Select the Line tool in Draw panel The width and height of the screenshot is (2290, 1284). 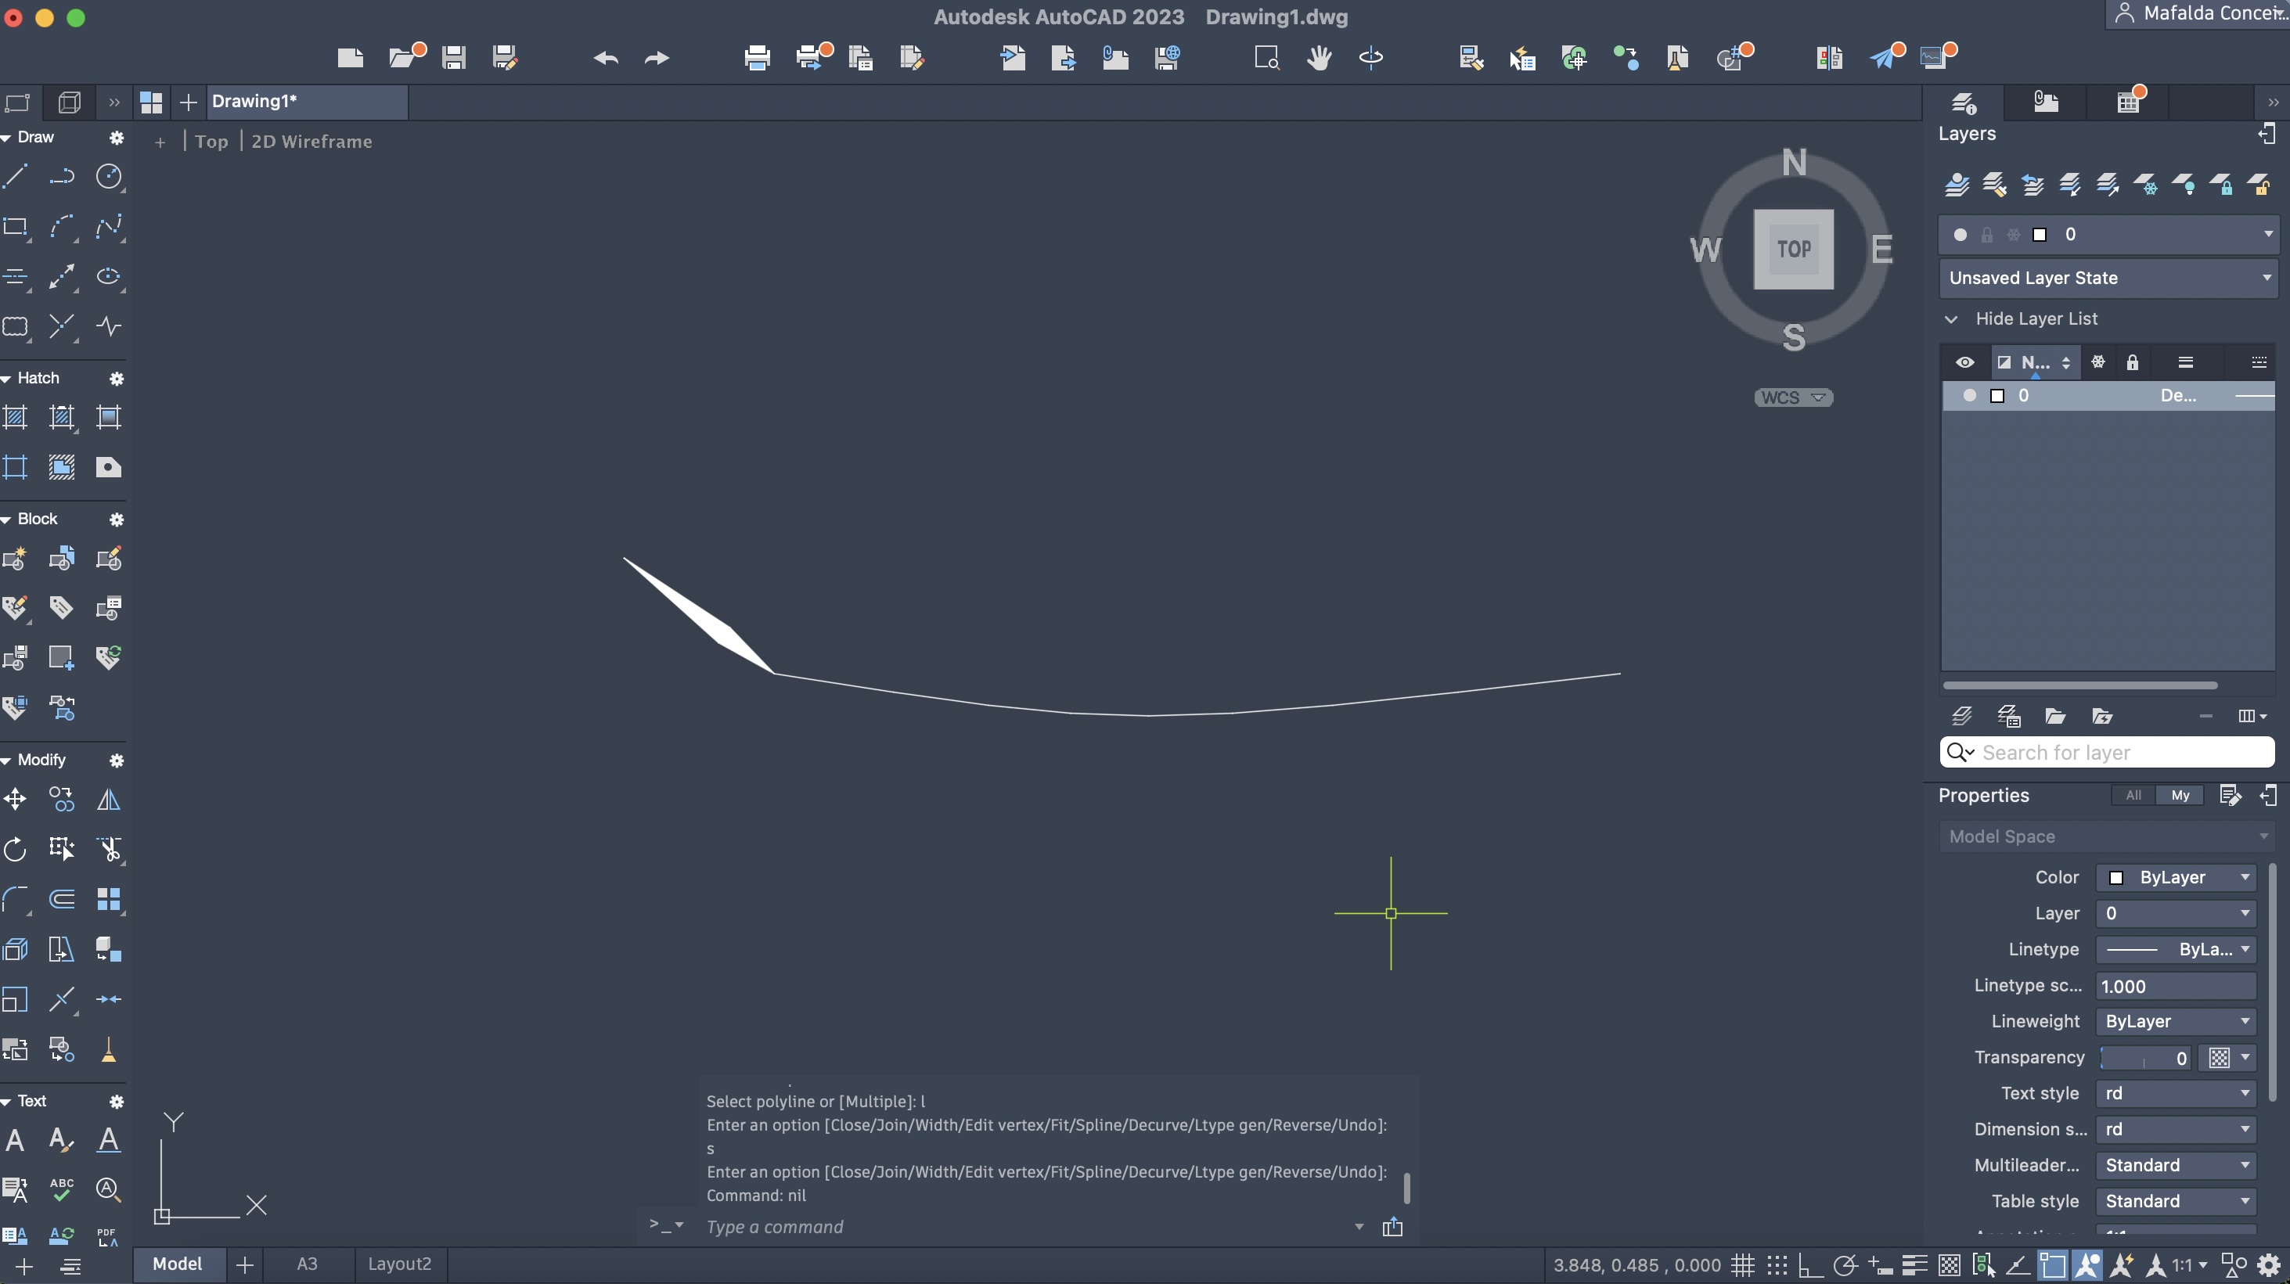(15, 176)
